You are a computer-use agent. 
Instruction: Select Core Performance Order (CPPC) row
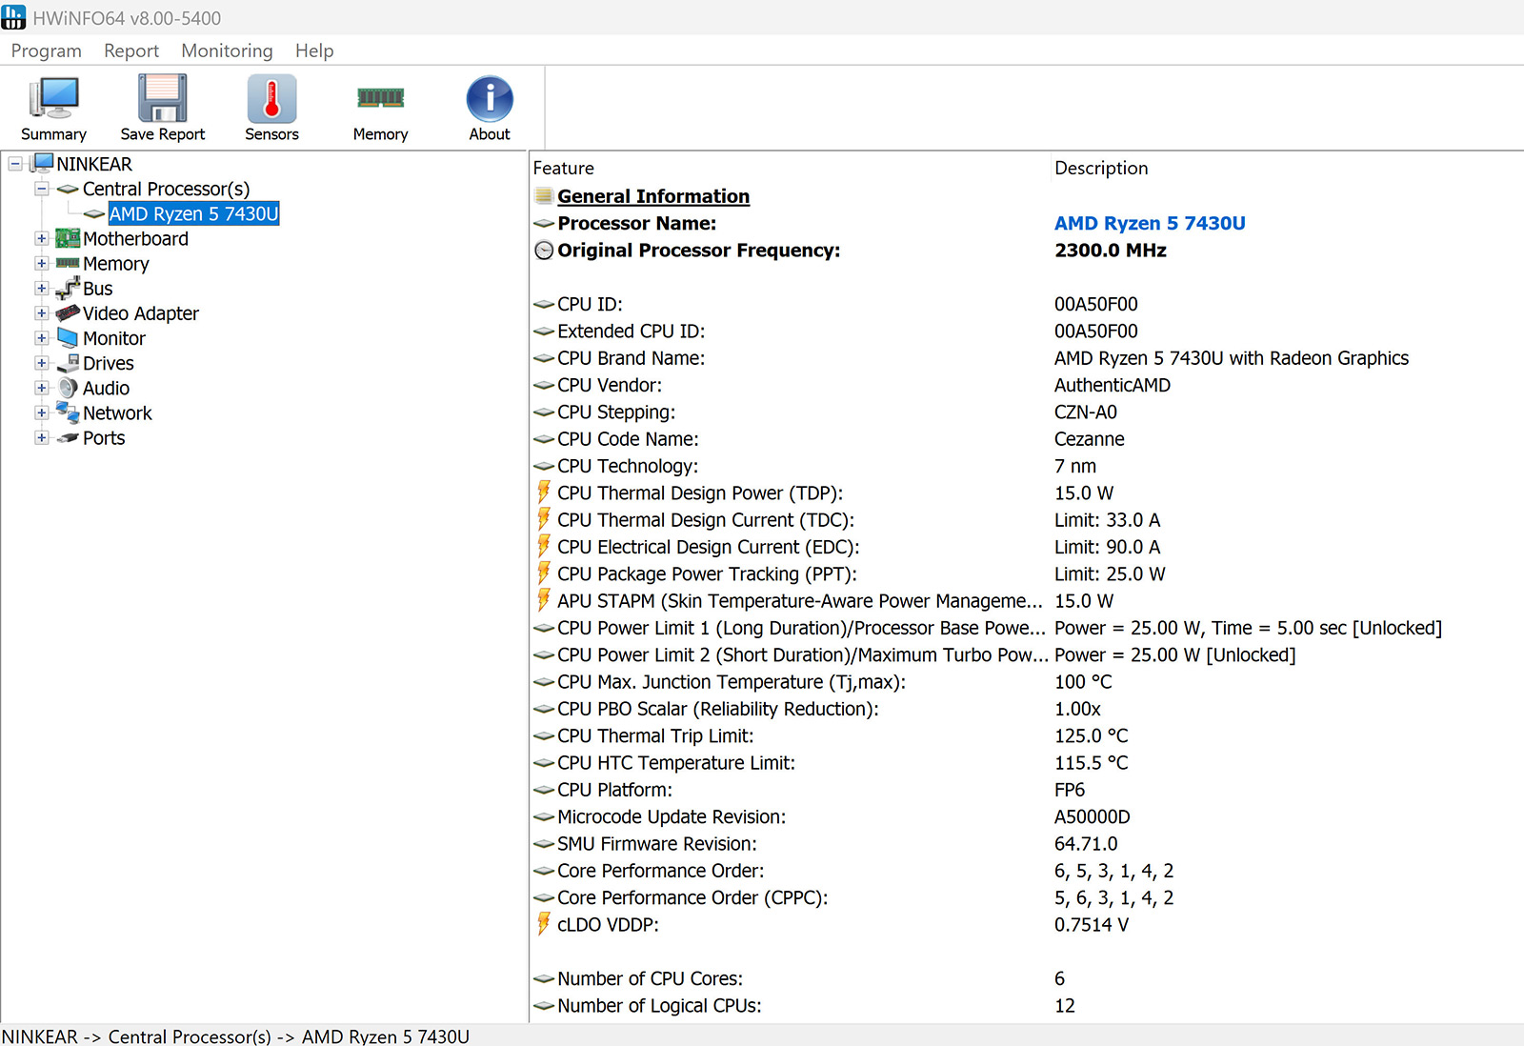pos(1026,897)
